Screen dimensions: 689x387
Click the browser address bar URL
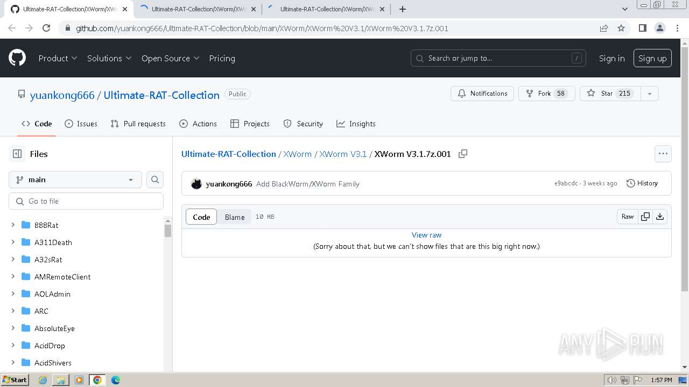pos(262,28)
